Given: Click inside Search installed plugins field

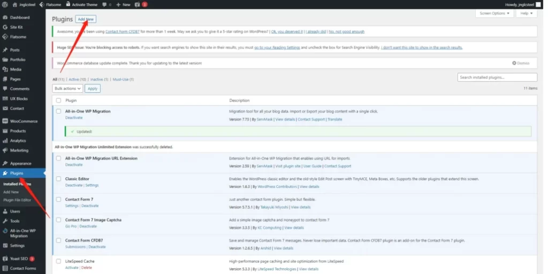Looking at the screenshot, I should click(x=497, y=77).
